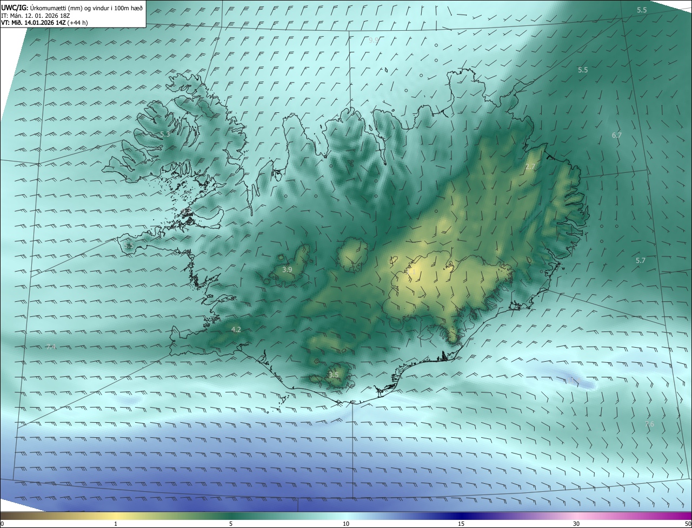Click the 5.5 value at the top-right map corner
This screenshot has height=528, width=692.
point(642,10)
